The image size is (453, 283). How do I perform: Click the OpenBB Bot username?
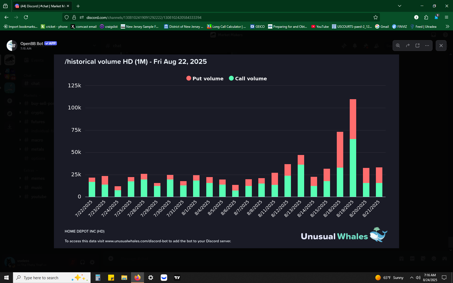tap(32, 43)
